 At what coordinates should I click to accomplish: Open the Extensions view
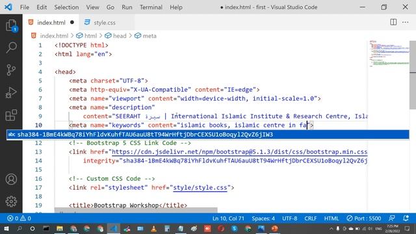[x=11, y=115]
